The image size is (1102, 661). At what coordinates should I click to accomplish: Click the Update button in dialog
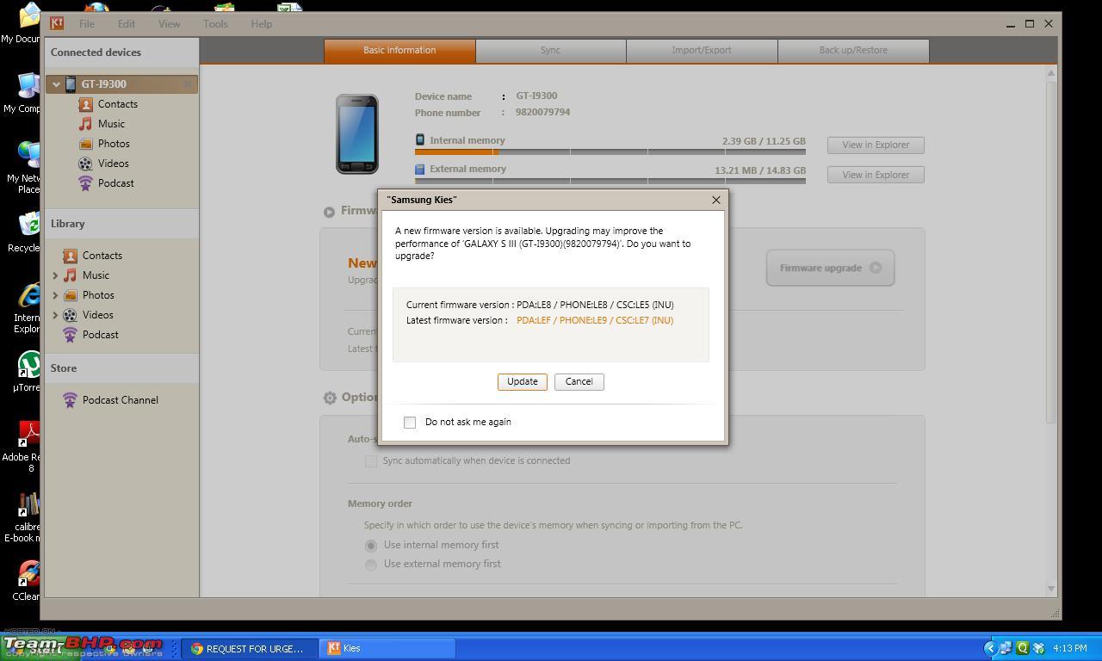click(x=522, y=381)
